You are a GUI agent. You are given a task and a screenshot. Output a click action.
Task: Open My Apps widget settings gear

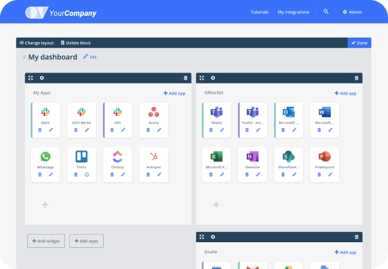[x=42, y=78]
